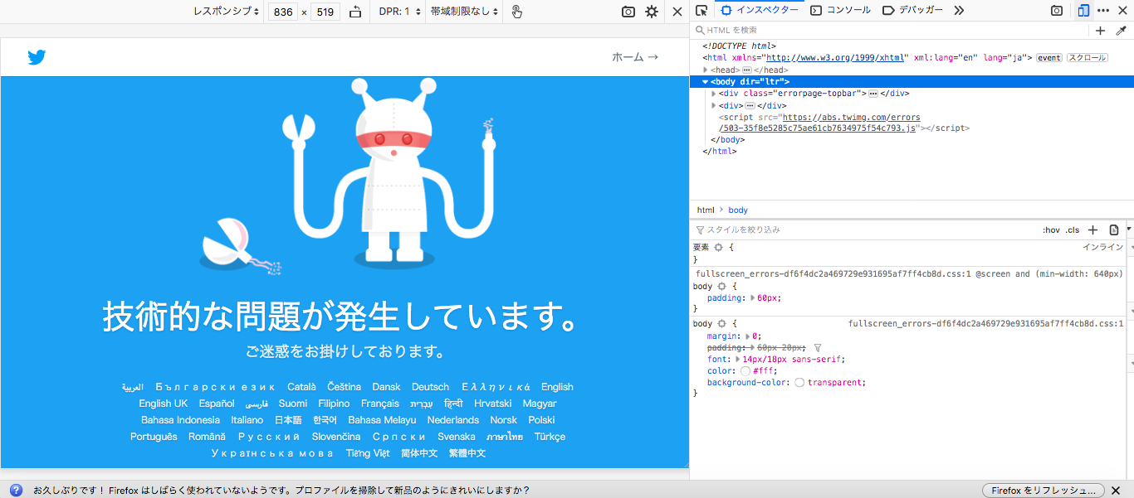Open the devtools three-dot options menu
Image resolution: width=1134 pixels, height=498 pixels.
(x=1103, y=11)
